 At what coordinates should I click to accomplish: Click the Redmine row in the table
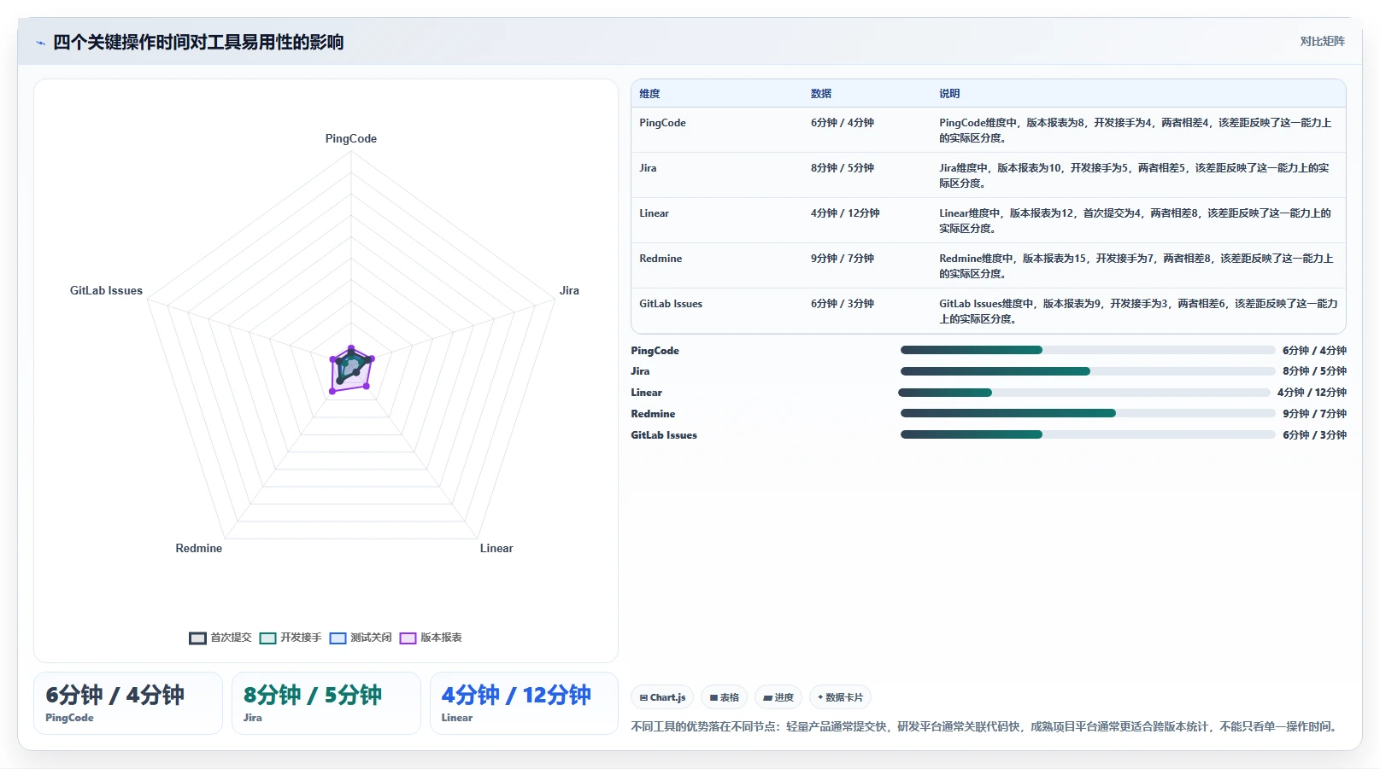pos(989,265)
